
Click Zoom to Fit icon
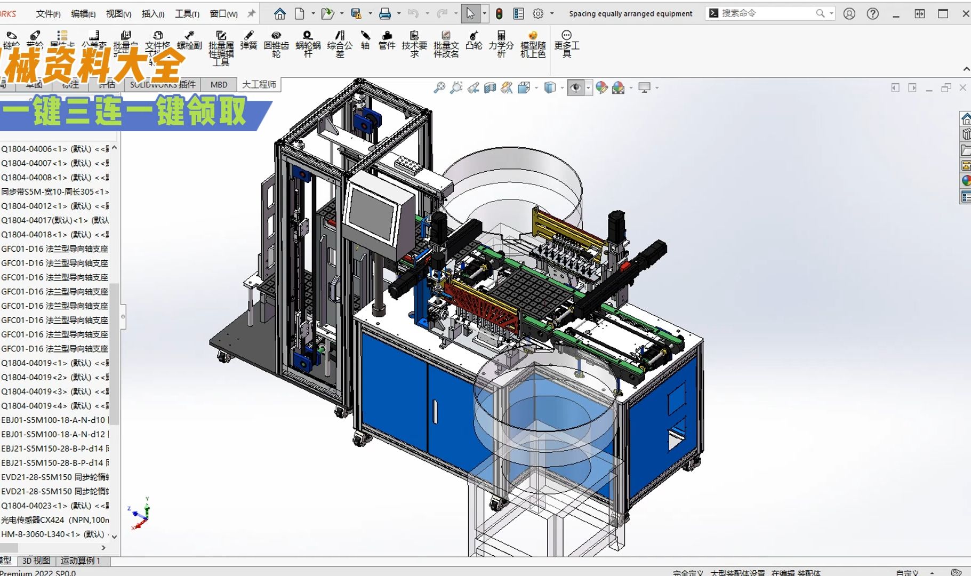439,87
